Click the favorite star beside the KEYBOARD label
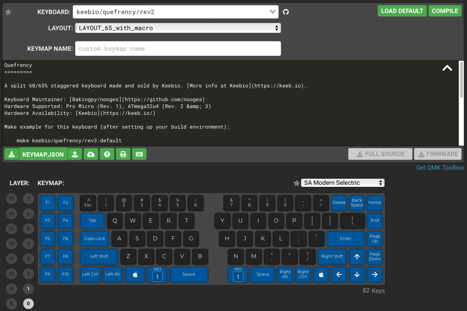 point(8,12)
